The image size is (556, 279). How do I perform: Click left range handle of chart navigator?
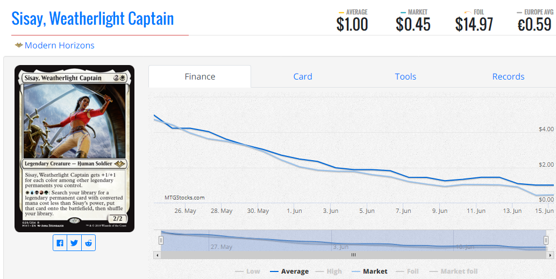coord(161,241)
